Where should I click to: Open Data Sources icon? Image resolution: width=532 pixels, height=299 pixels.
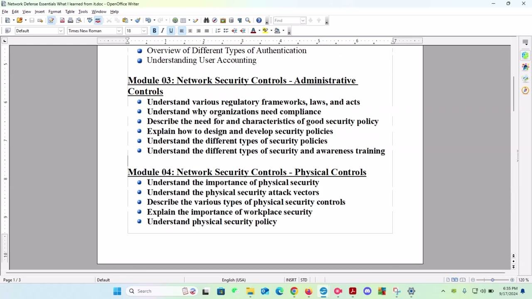click(x=231, y=20)
